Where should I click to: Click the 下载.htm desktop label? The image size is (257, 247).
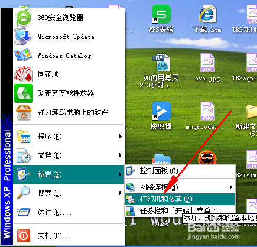[x=207, y=30]
